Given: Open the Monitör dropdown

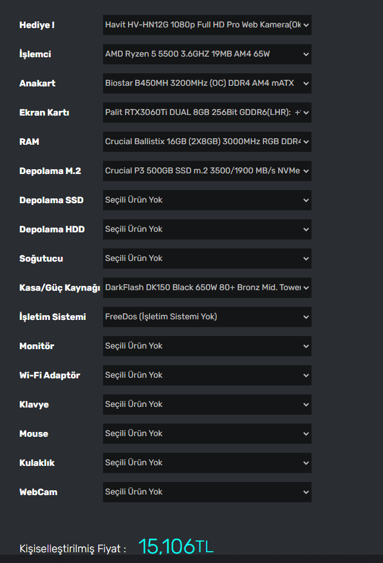Looking at the screenshot, I should pyautogui.click(x=207, y=346).
